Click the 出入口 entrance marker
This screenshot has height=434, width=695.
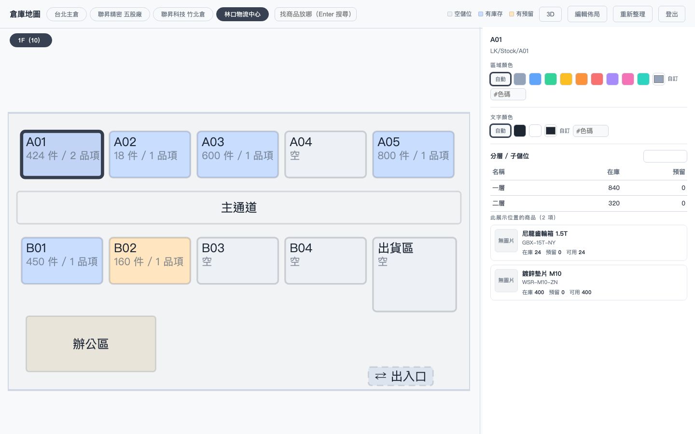tap(401, 376)
